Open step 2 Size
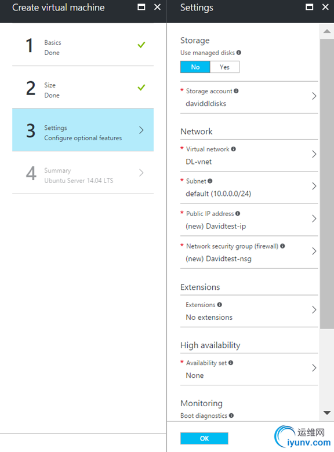 [x=83, y=88]
